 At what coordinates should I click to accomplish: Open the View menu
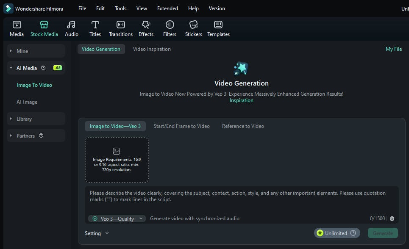[x=142, y=8]
